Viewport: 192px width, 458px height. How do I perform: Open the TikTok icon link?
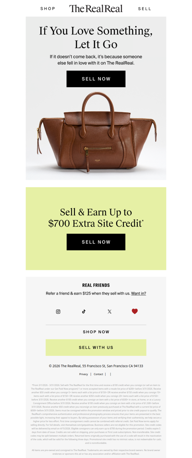(x=84, y=311)
